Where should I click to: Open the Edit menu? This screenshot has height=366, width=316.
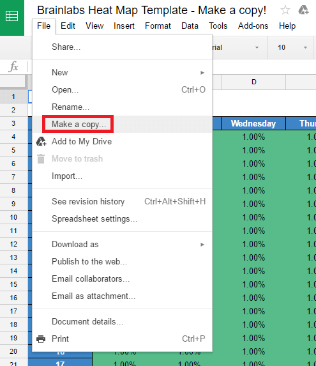68,26
